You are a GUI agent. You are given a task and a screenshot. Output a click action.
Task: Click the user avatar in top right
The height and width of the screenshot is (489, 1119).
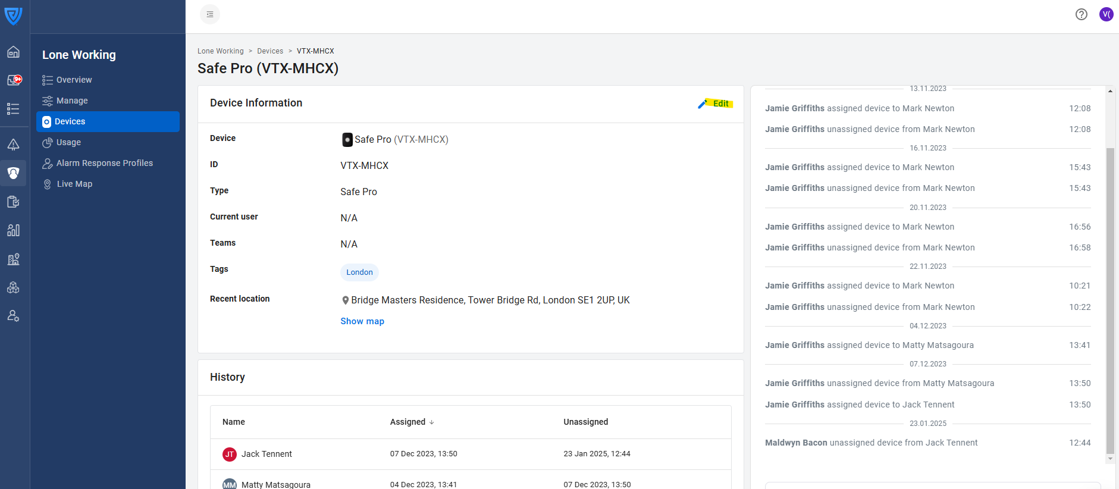(1106, 14)
